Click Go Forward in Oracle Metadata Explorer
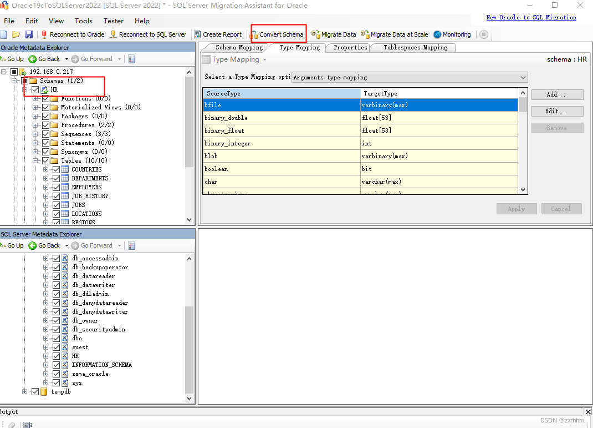 [93, 59]
